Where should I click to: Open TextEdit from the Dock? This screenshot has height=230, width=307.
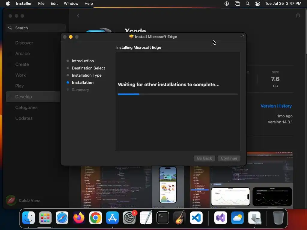(146, 218)
